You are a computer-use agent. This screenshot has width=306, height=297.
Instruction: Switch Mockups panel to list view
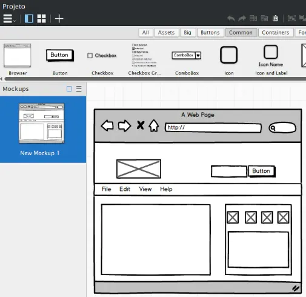[x=79, y=89]
